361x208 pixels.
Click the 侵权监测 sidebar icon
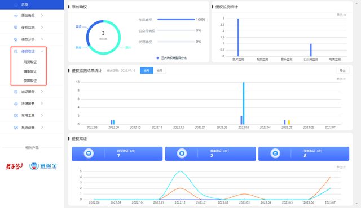(16, 28)
